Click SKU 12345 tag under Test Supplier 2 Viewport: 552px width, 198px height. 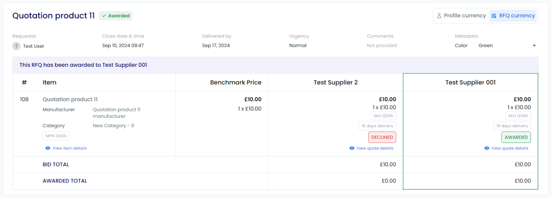(383, 116)
